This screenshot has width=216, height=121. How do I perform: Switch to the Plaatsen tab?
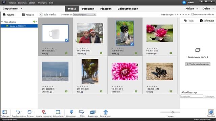click(106, 9)
